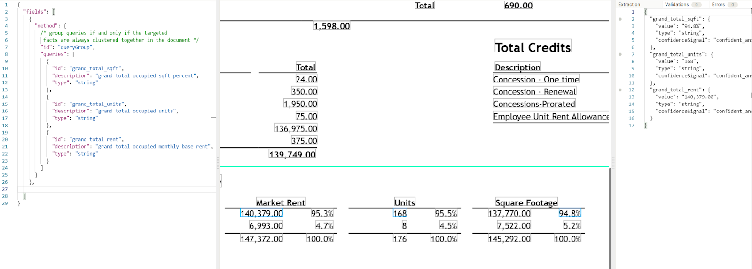
Task: Click the 139,749.00 sum in the Total column
Action: pyautogui.click(x=292, y=154)
